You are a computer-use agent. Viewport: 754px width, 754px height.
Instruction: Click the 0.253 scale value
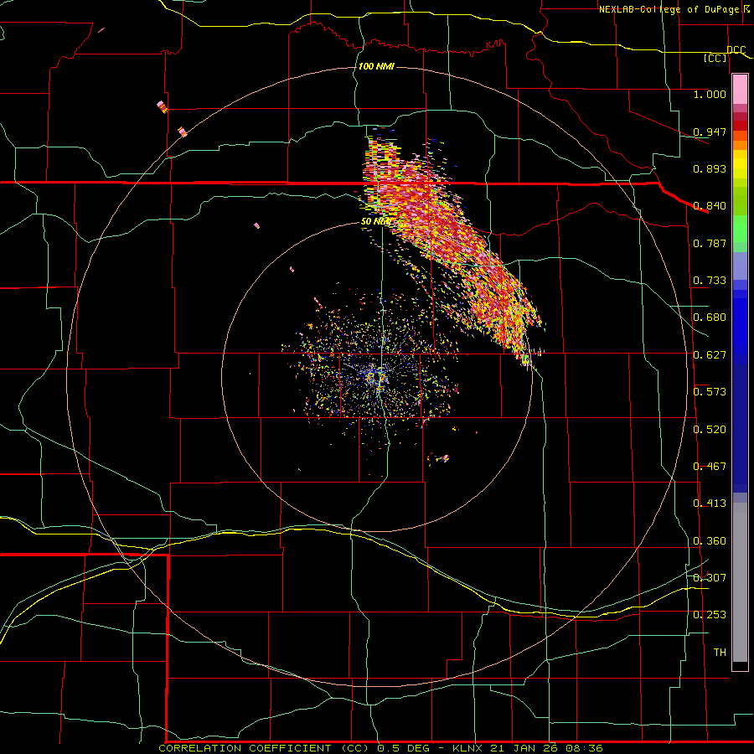coord(710,615)
